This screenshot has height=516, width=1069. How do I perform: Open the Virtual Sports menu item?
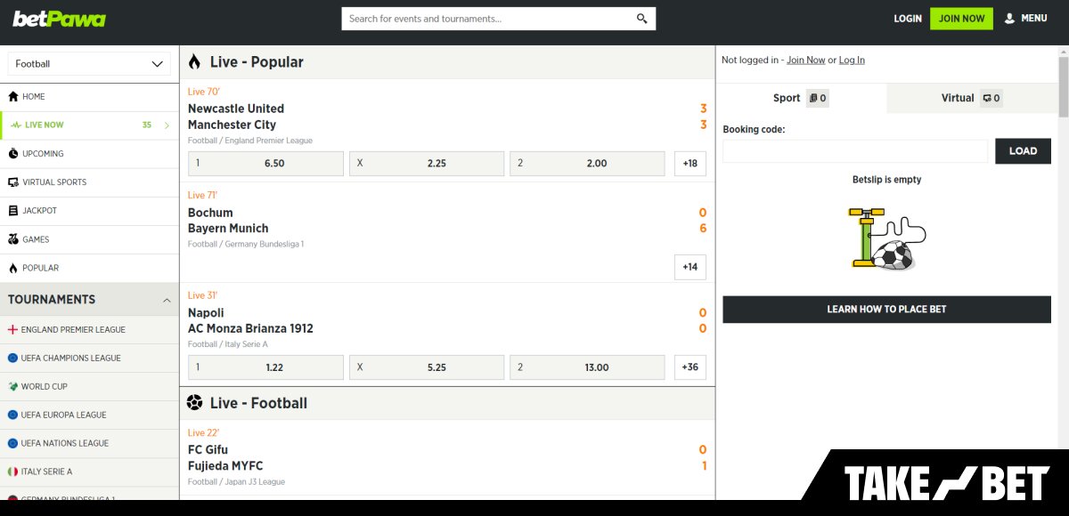tap(89, 182)
